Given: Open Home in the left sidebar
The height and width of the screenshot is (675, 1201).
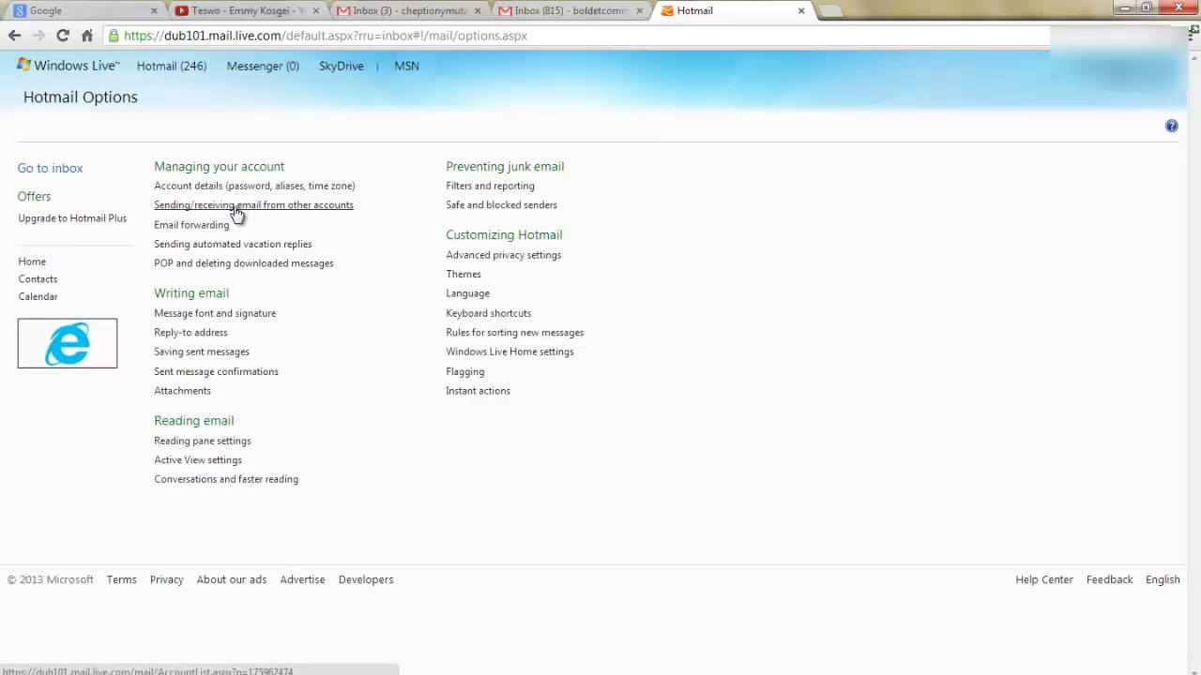Looking at the screenshot, I should click(x=32, y=262).
